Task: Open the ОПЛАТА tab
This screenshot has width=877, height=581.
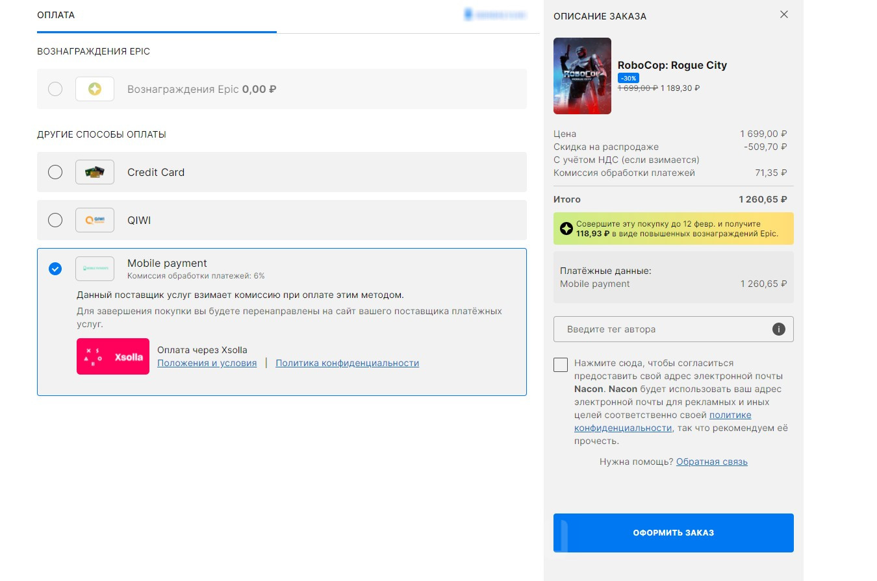Action: (x=56, y=15)
